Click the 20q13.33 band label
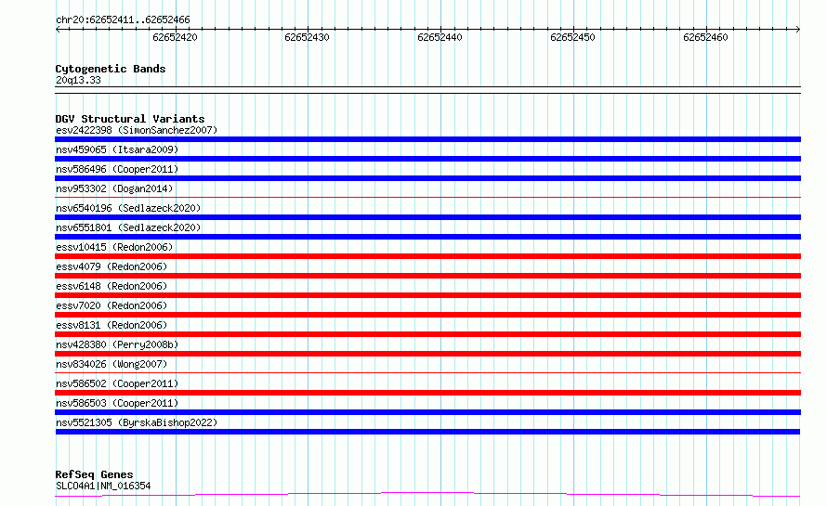 click(78, 80)
